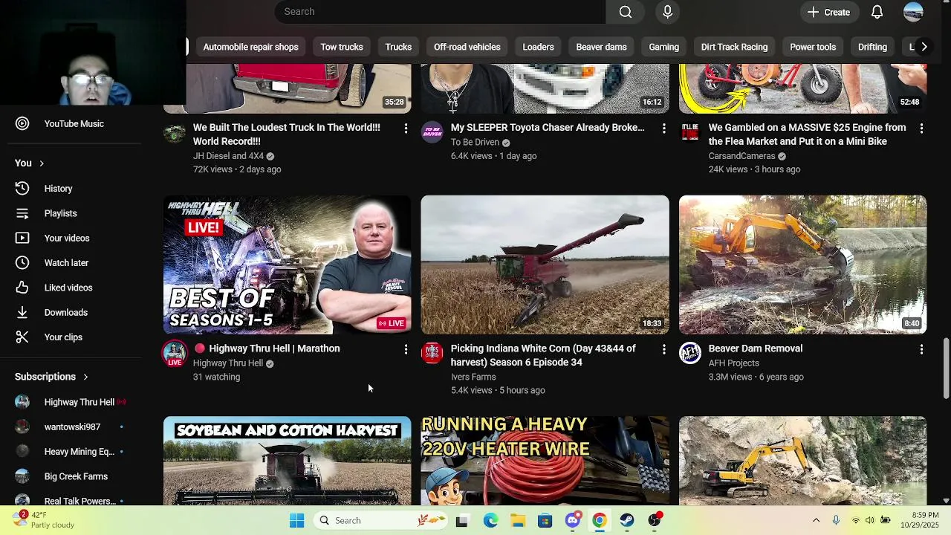The width and height of the screenshot is (951, 535).
Task: Open red combine corn harvest thumbnail
Action: pos(545,265)
